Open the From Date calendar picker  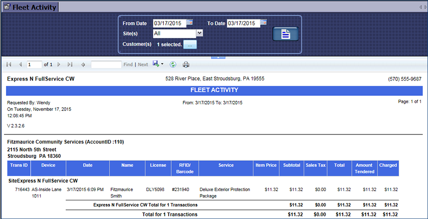(190, 22)
